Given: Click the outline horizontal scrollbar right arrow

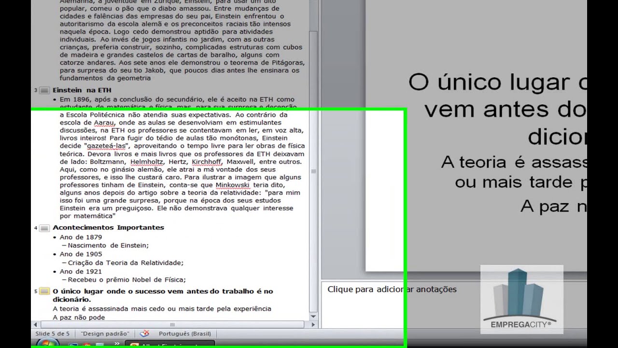Looking at the screenshot, I should point(313,325).
